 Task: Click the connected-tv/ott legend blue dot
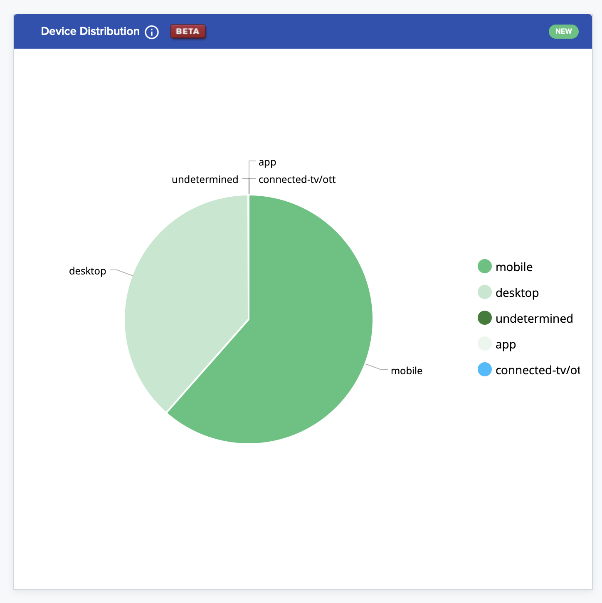click(485, 370)
